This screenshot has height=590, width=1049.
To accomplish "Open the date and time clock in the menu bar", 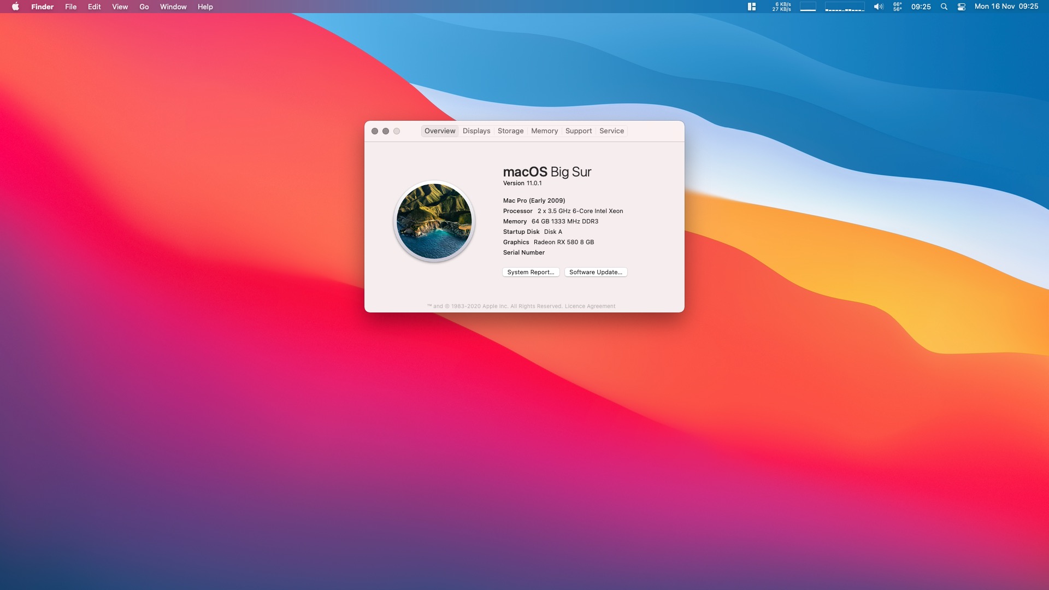I will [x=1006, y=7].
